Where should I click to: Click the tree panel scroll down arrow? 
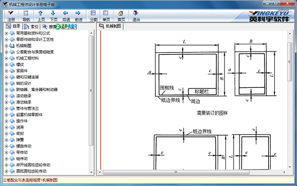coord(91,172)
